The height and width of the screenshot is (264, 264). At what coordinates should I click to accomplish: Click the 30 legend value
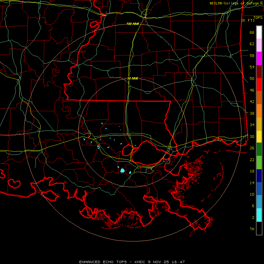(x=252, y=136)
